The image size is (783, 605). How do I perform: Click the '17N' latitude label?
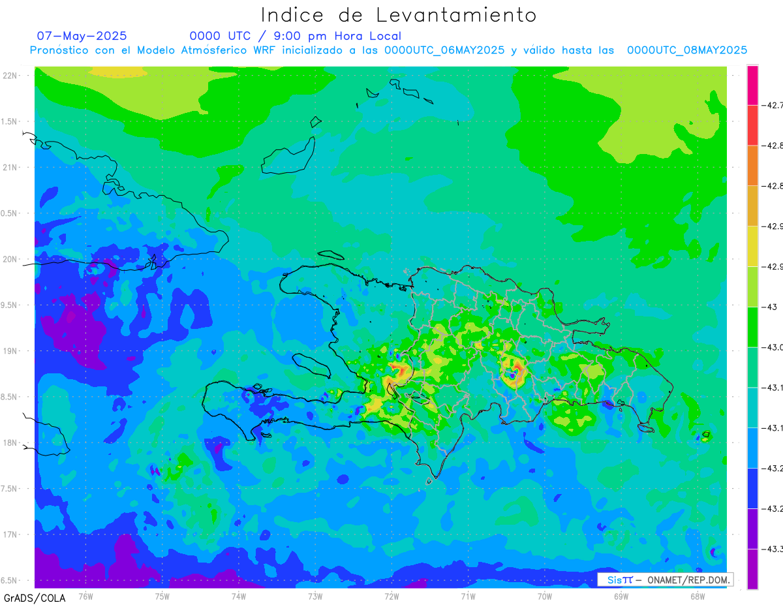(10, 535)
